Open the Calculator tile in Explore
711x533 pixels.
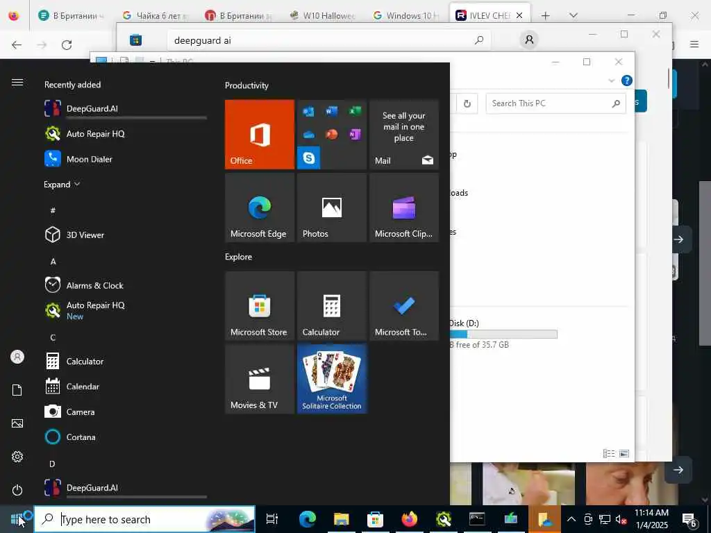point(332,306)
